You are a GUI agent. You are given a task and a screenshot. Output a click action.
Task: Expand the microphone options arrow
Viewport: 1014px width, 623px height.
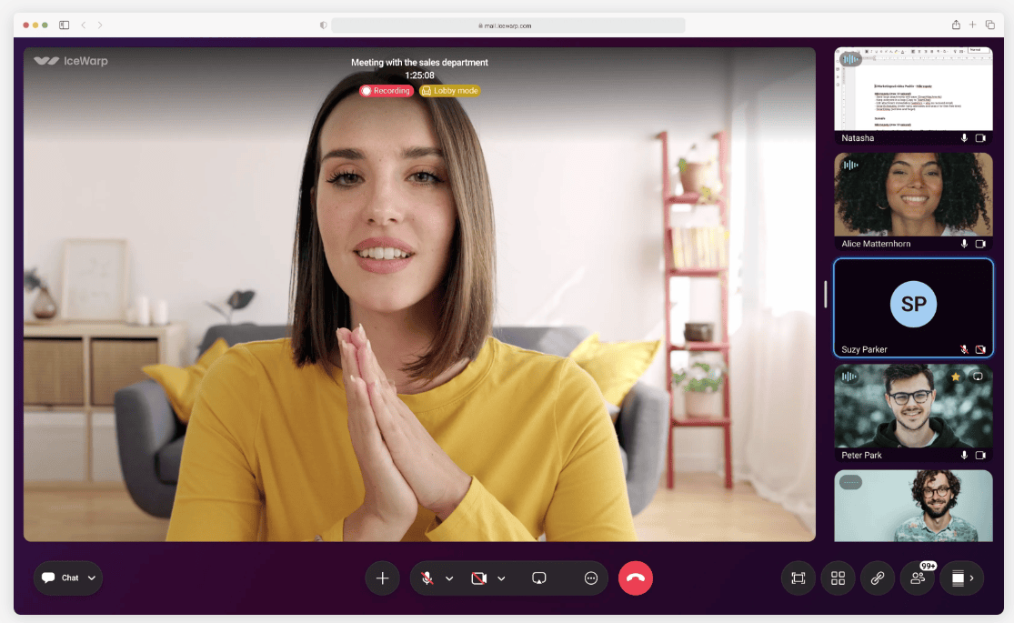[449, 578]
